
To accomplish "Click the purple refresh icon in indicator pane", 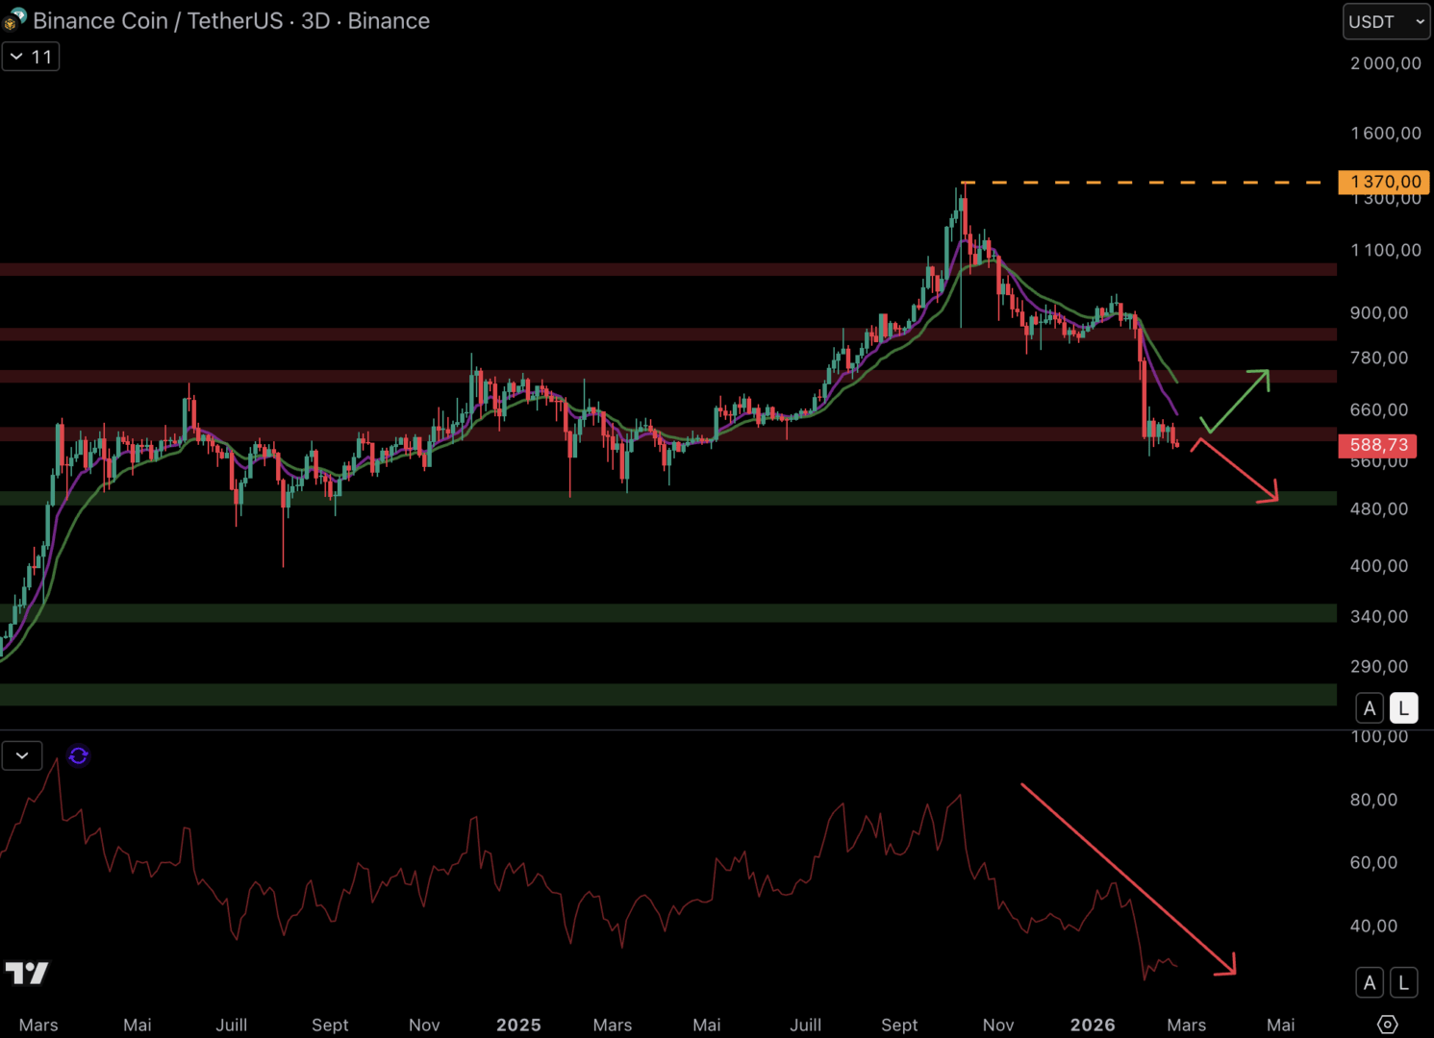I will (79, 756).
